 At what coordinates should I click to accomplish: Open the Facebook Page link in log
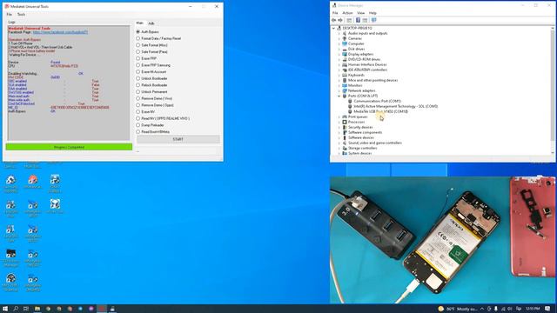pyautogui.click(x=60, y=32)
